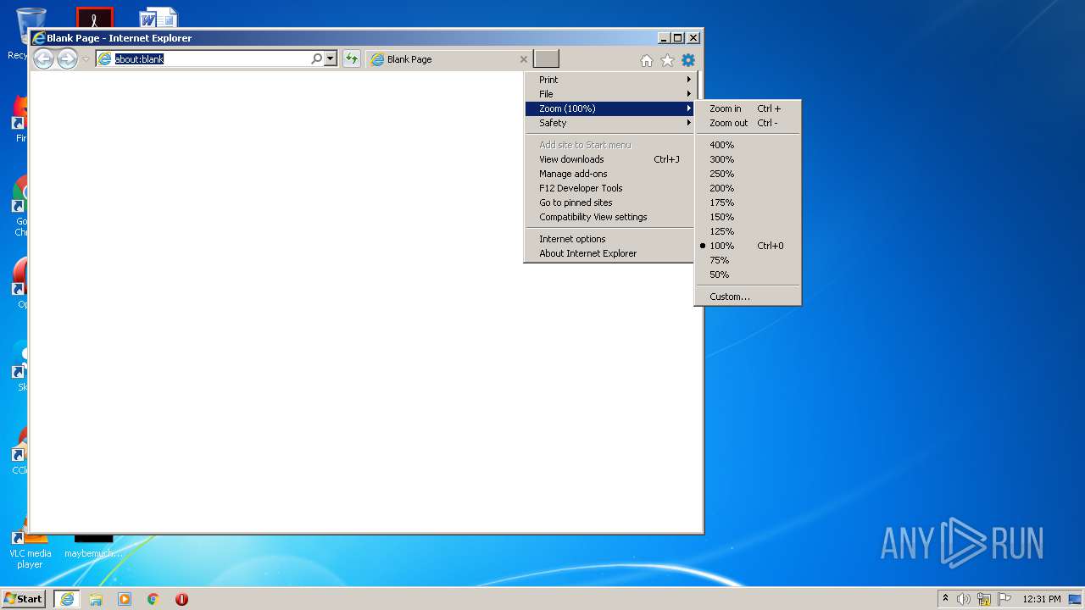
Task: Choose Go to pinned sites
Action: 609,202
